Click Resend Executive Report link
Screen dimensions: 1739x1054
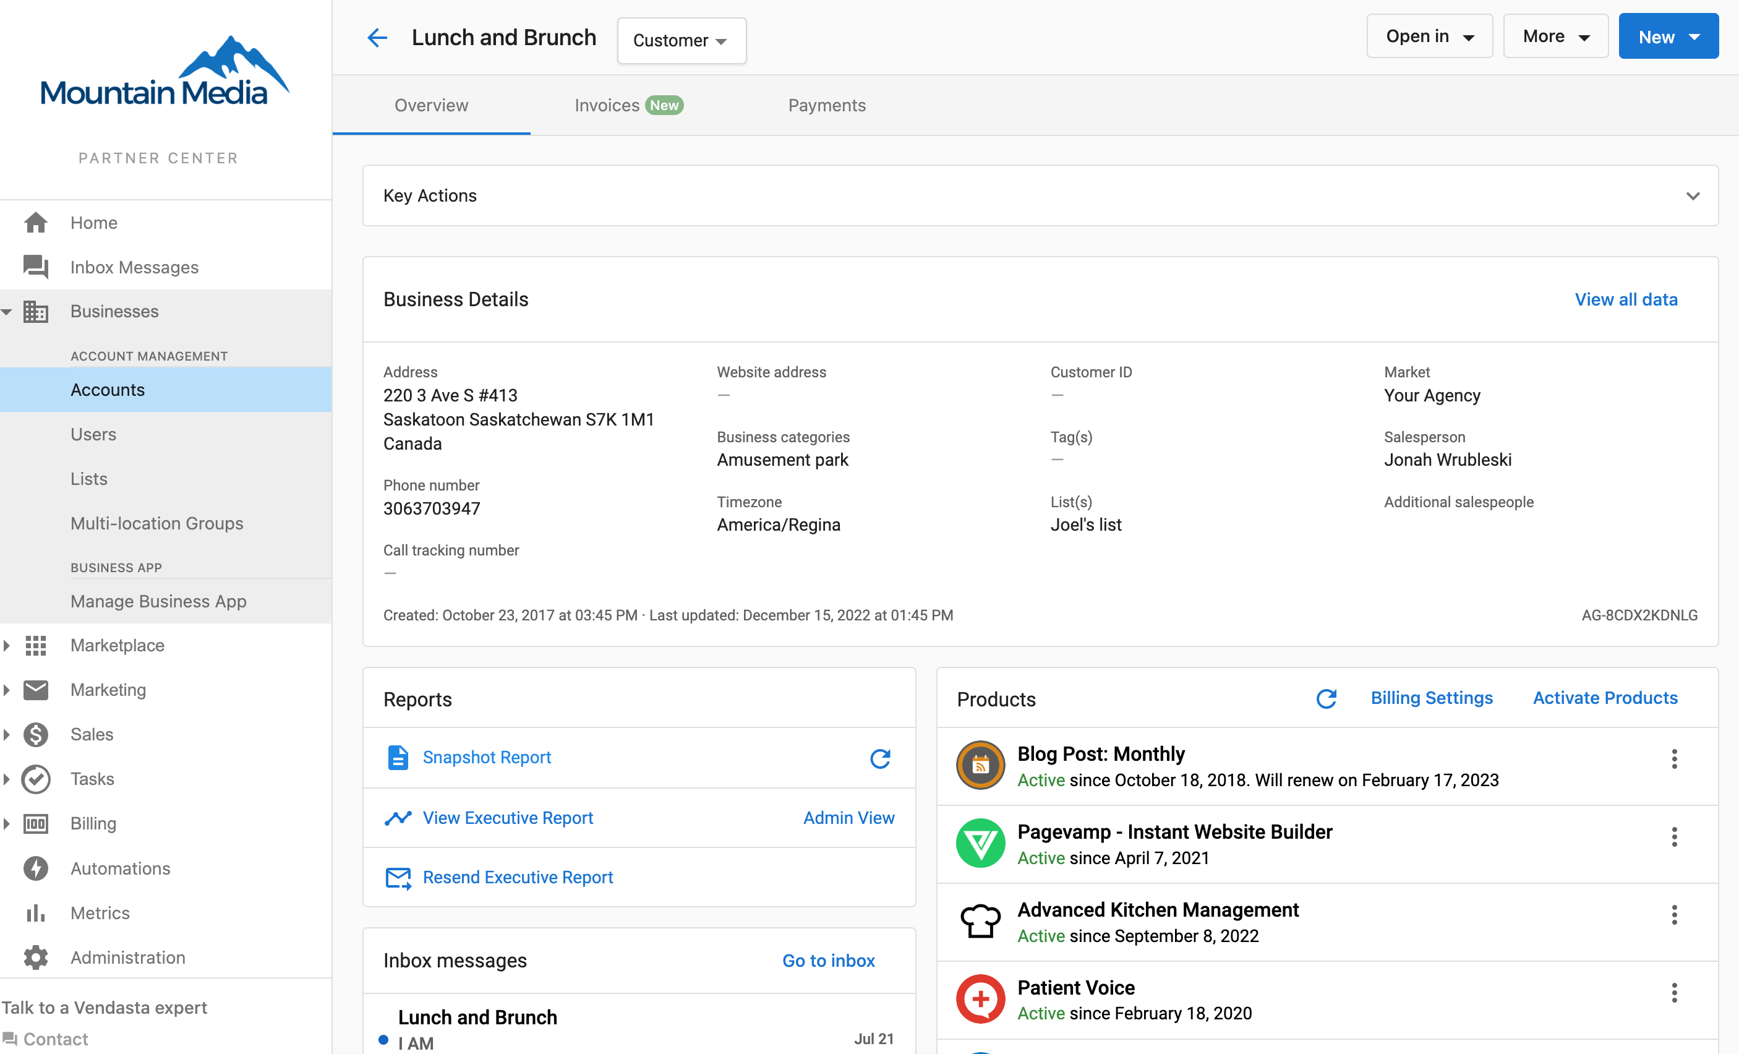point(518,878)
